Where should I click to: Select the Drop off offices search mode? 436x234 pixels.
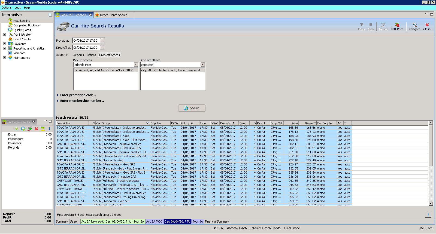click(x=109, y=55)
